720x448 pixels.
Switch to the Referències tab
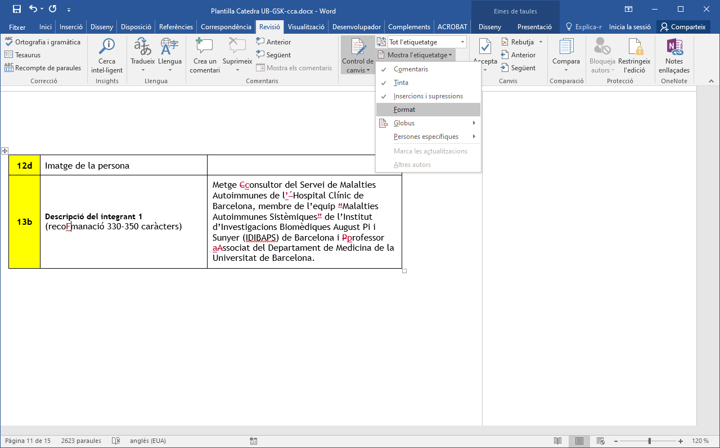click(176, 27)
